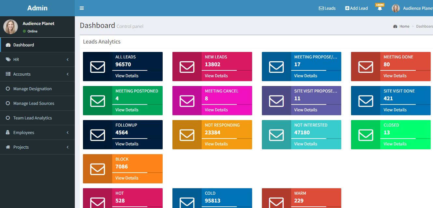Viewport: 433px width, 208px height.
Task: Click the Add Lead link in header
Action: tap(357, 8)
